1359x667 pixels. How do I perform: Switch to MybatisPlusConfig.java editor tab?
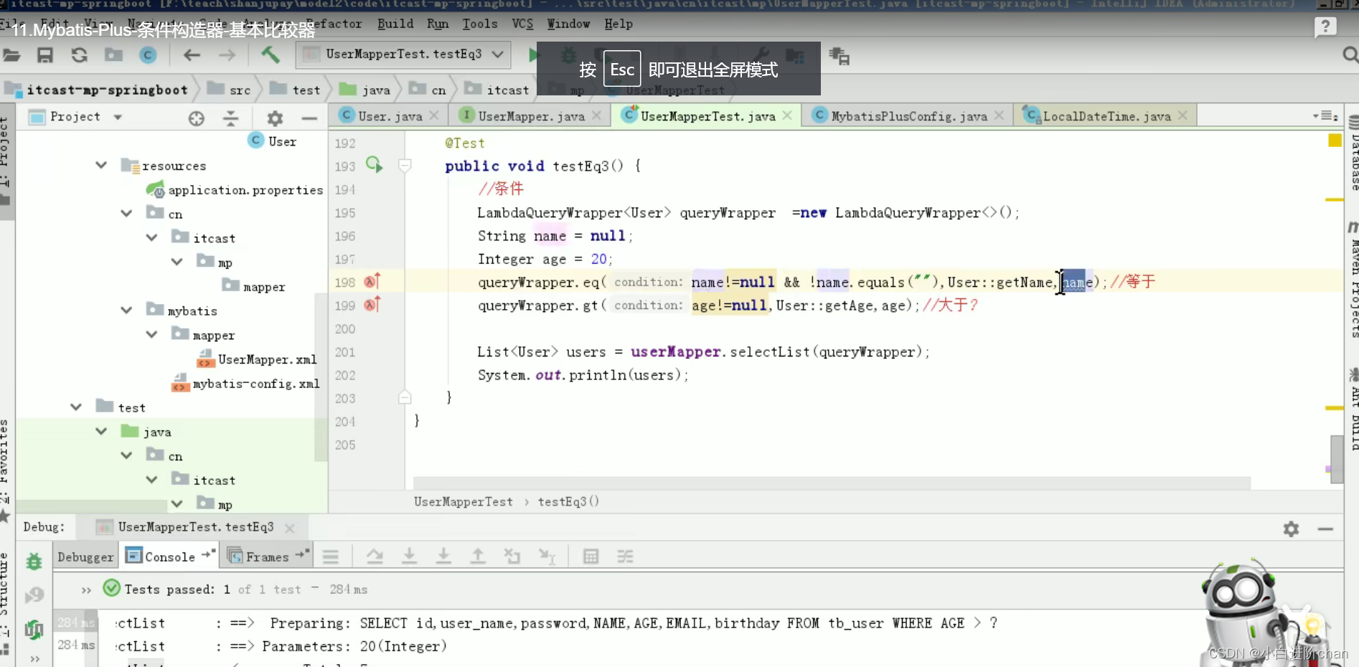(x=908, y=116)
